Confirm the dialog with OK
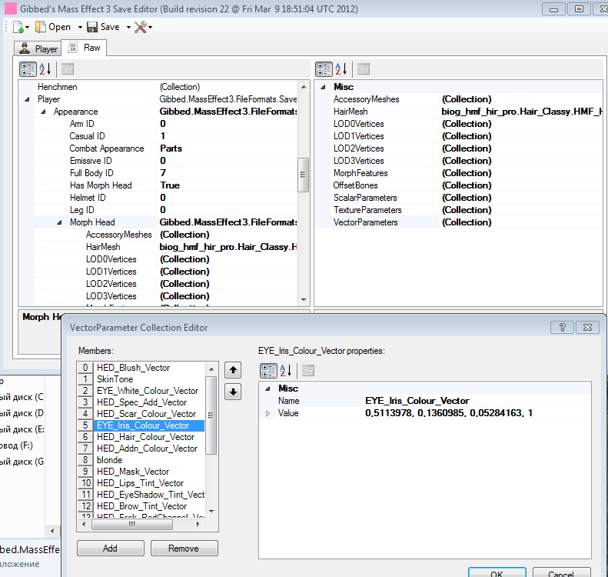This screenshot has width=608, height=577. pos(497,572)
